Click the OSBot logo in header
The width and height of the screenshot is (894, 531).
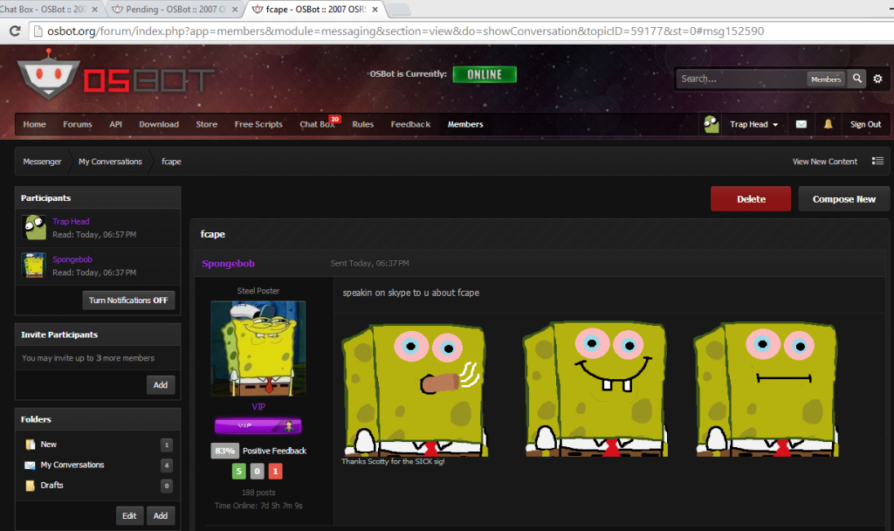[x=114, y=79]
